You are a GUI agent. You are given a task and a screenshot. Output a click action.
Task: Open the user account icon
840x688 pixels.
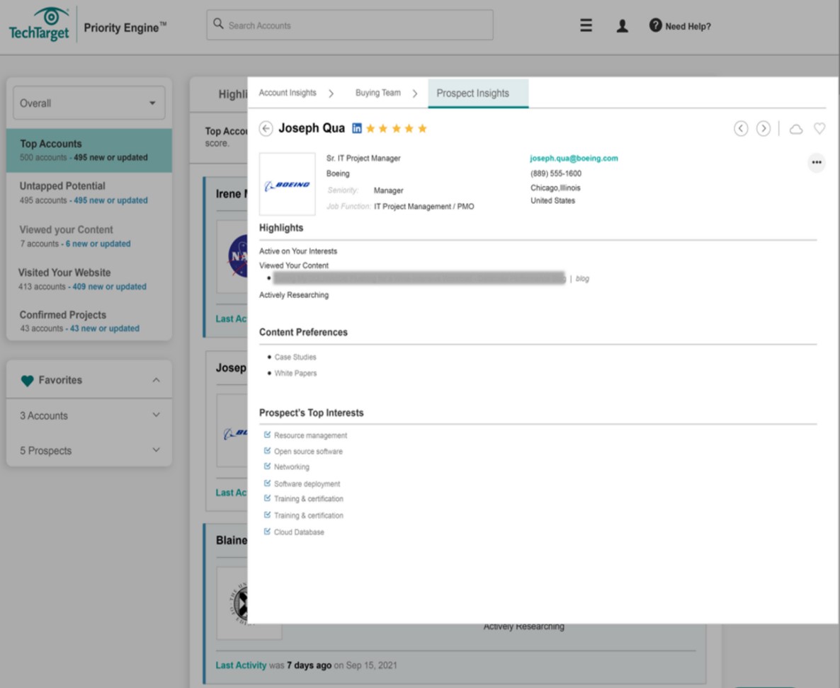[622, 25]
